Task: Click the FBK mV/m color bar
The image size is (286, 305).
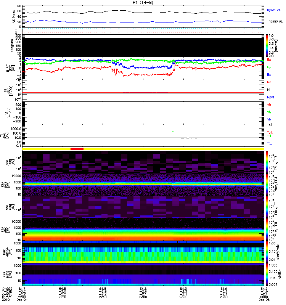Action: point(267,252)
